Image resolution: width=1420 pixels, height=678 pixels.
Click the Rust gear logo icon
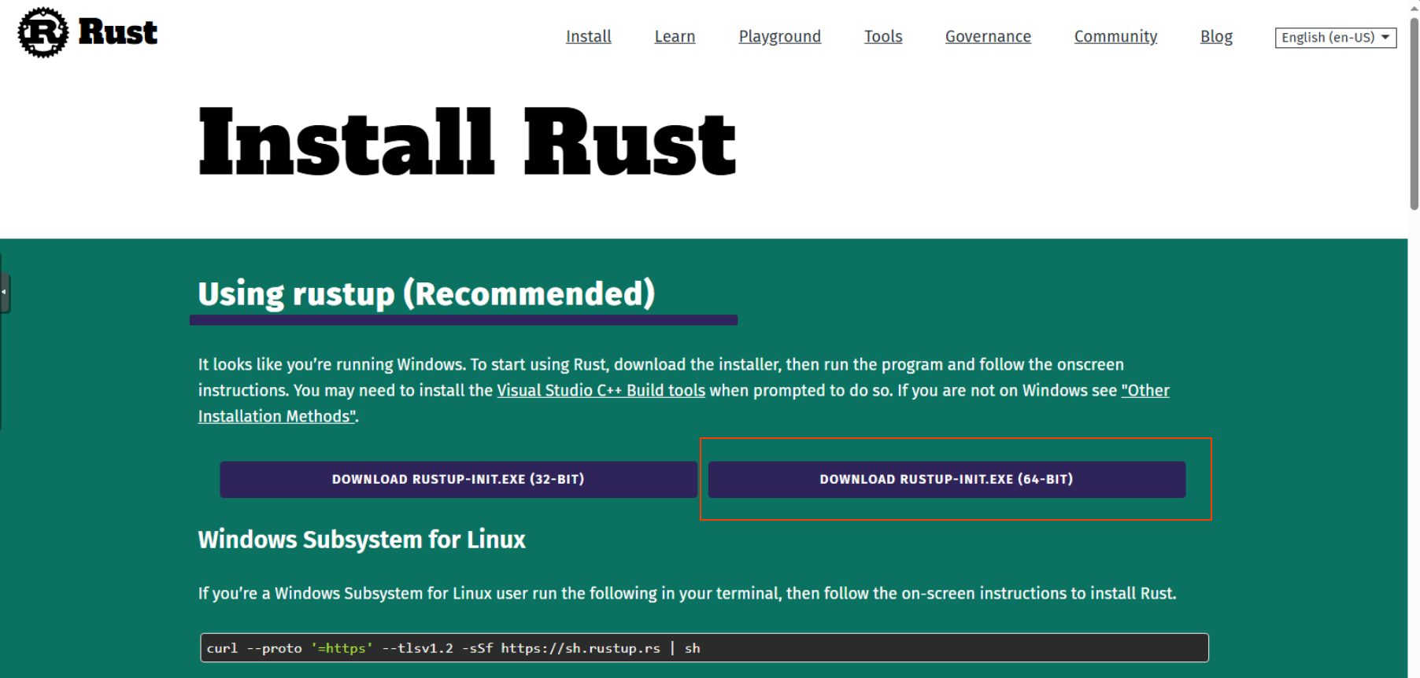(x=43, y=32)
